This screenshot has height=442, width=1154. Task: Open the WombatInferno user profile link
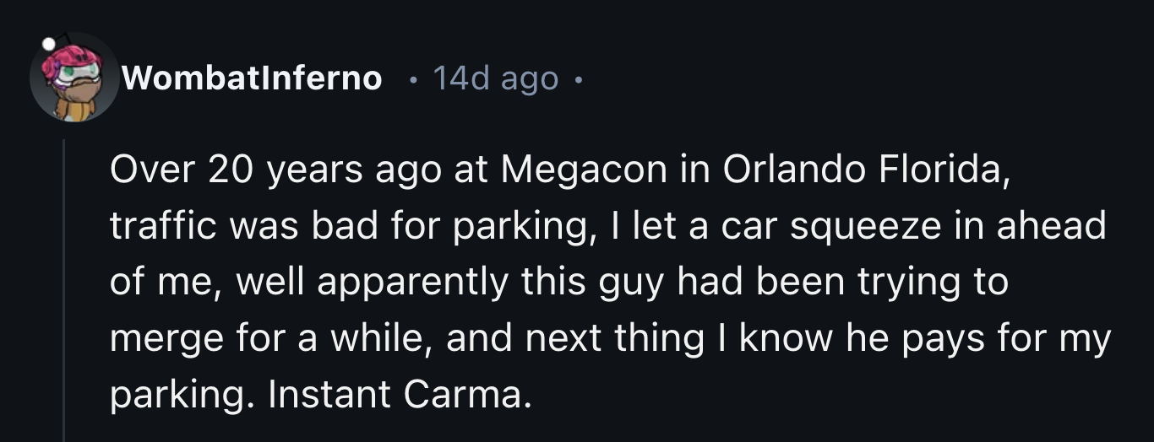point(252,78)
